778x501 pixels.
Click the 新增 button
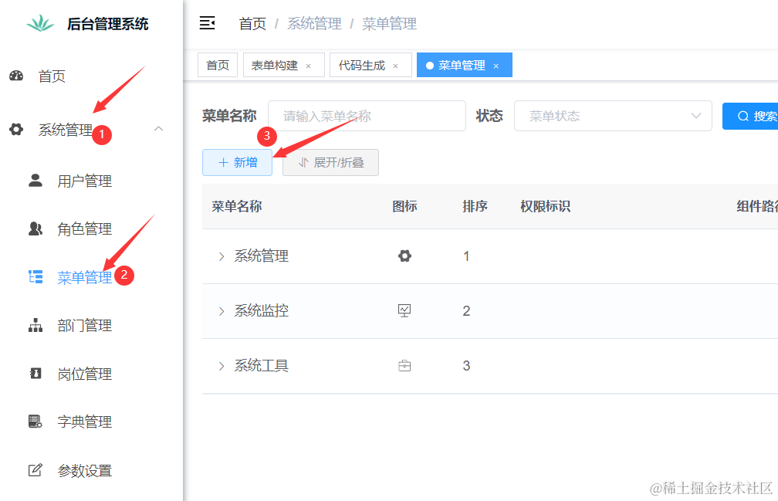click(237, 162)
